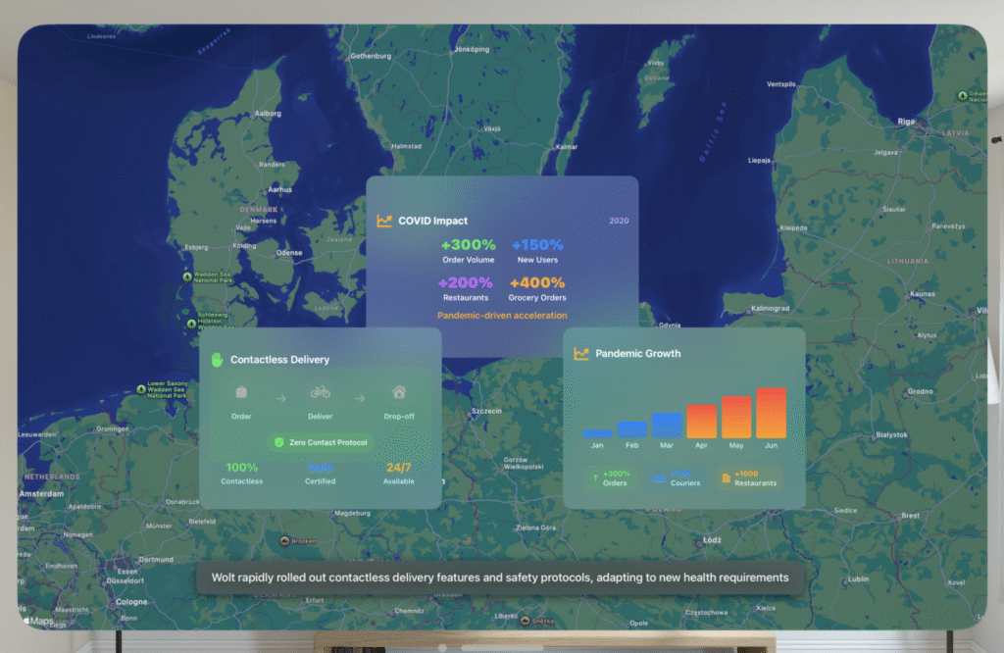The width and height of the screenshot is (1004, 653).
Task: Click the shield icon in Zero Contact Protocol
Action: coord(279,443)
